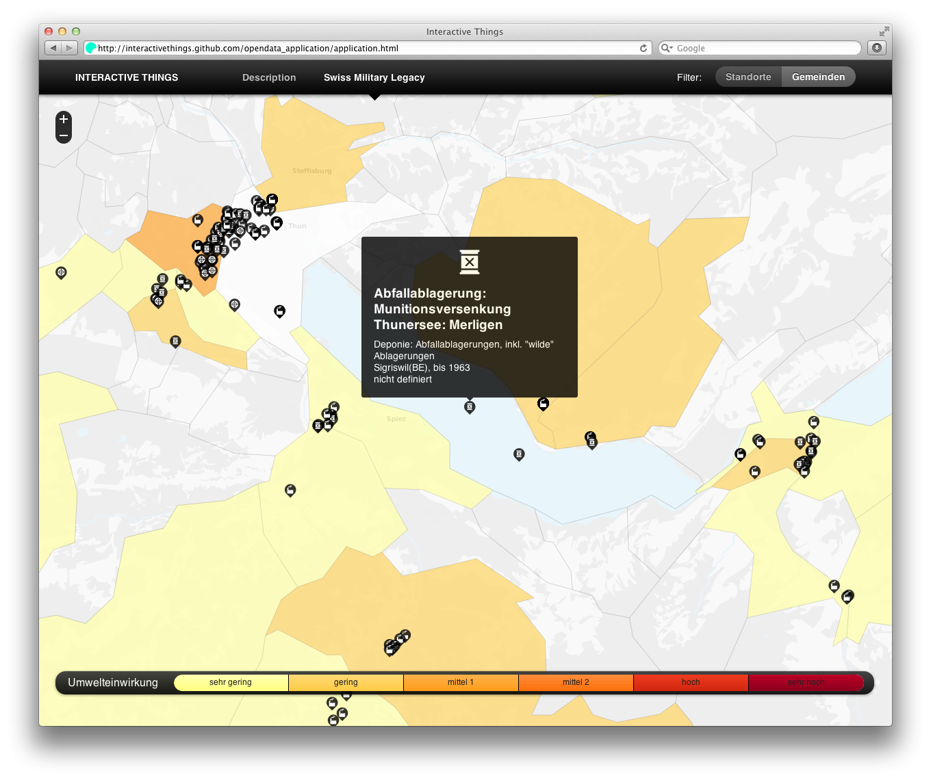Select the Swiss Military Legacy tab
This screenshot has width=931, height=780.
coord(374,77)
